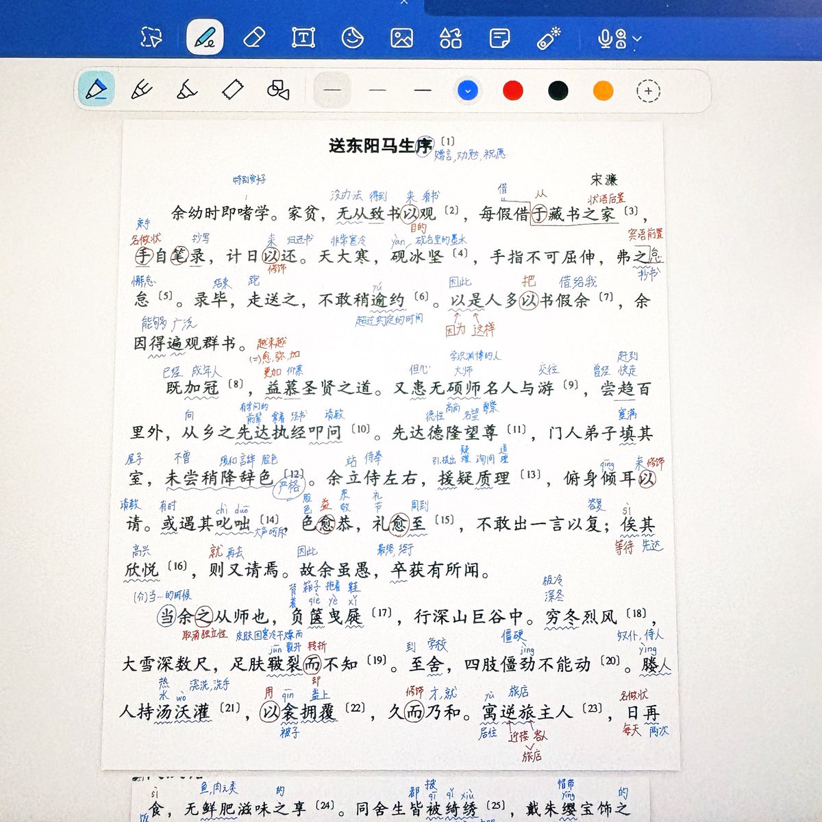The width and height of the screenshot is (822, 822).
Task: Activate the laser pointer tool
Action: (x=549, y=38)
